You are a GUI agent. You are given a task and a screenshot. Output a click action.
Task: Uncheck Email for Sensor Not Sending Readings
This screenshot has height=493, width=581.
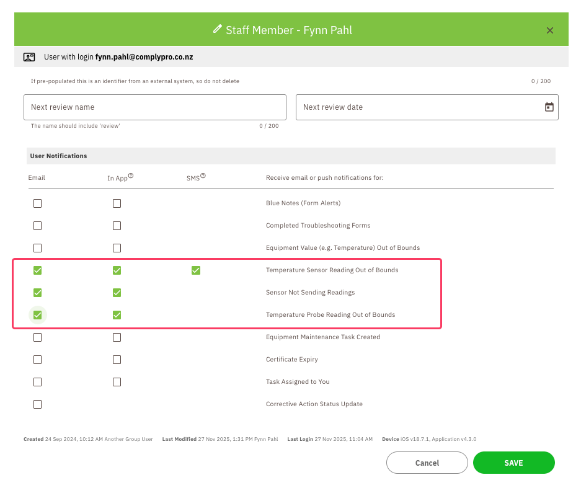coord(37,293)
